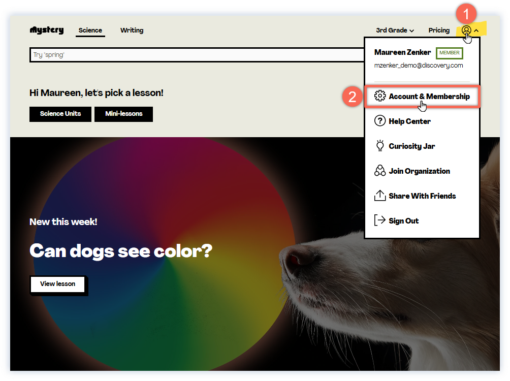The image size is (510, 381).
Task: Click the rainbow color wheel image
Action: click(164, 254)
